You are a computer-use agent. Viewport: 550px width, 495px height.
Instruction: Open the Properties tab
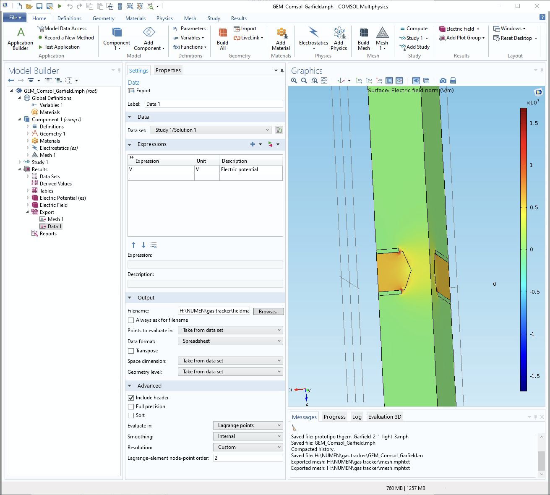click(168, 70)
